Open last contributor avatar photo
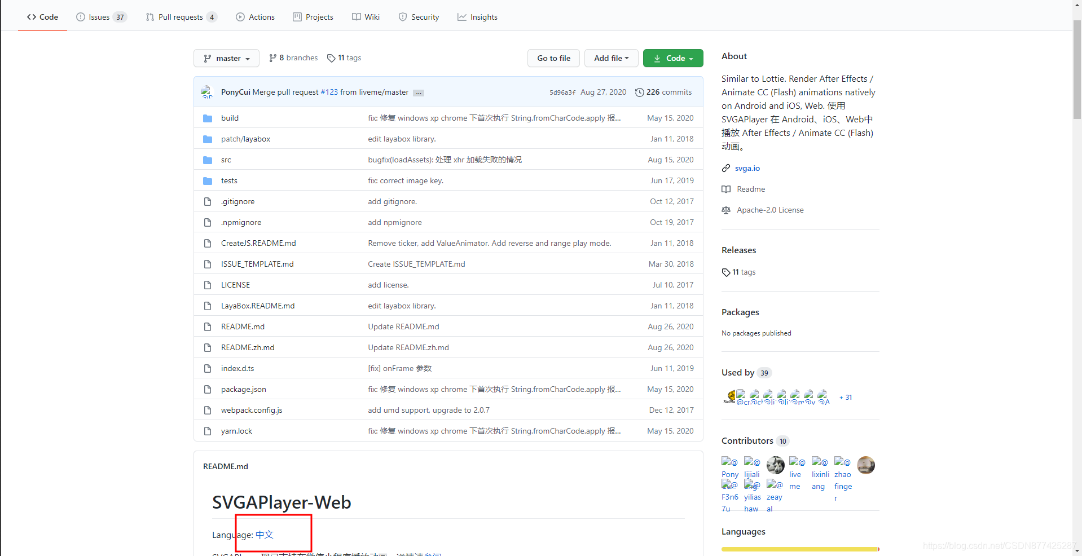Screen dimensions: 1082x556 865,465
